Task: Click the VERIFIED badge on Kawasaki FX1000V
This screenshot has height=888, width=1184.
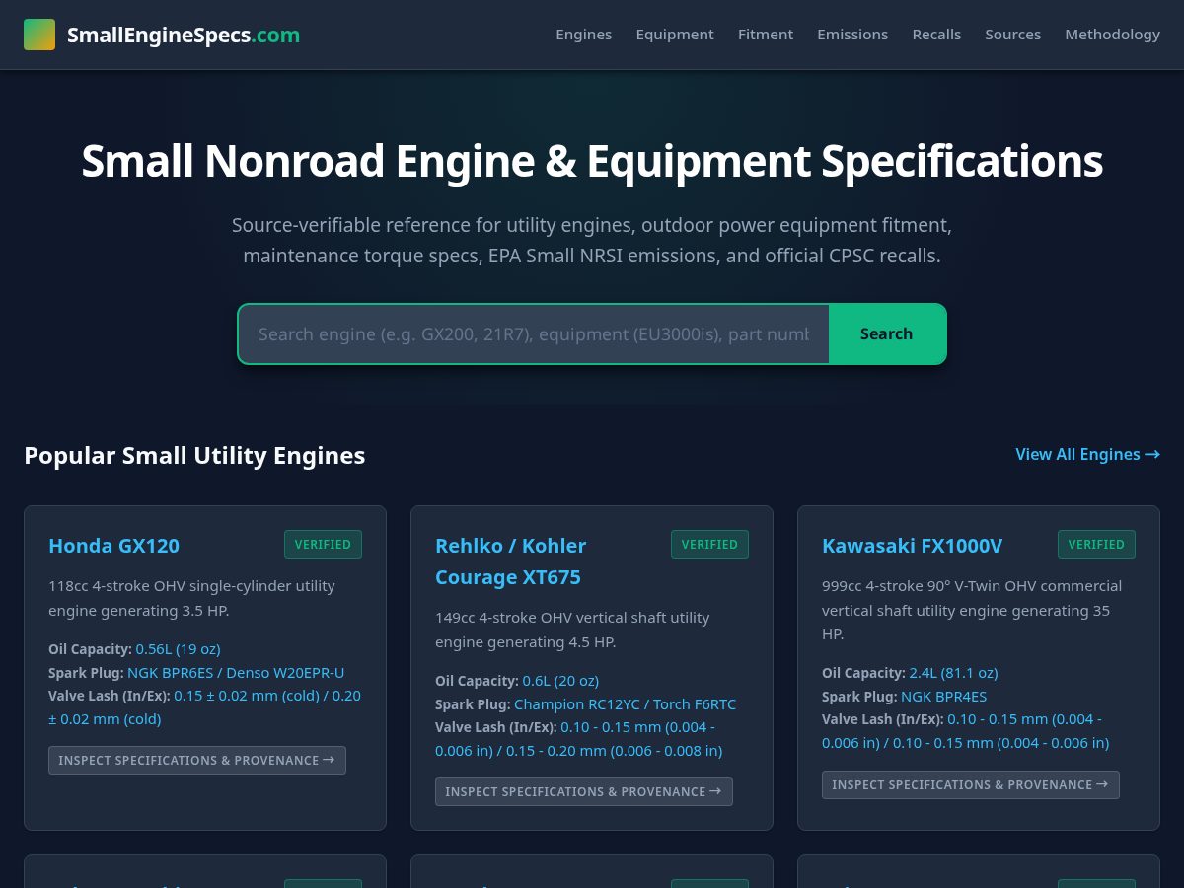Action: pyautogui.click(x=1096, y=545)
